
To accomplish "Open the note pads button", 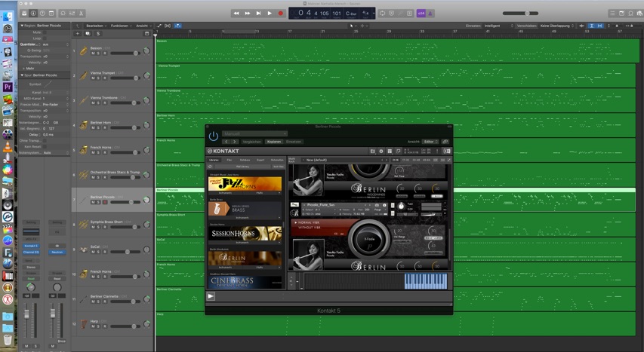I will (x=621, y=13).
